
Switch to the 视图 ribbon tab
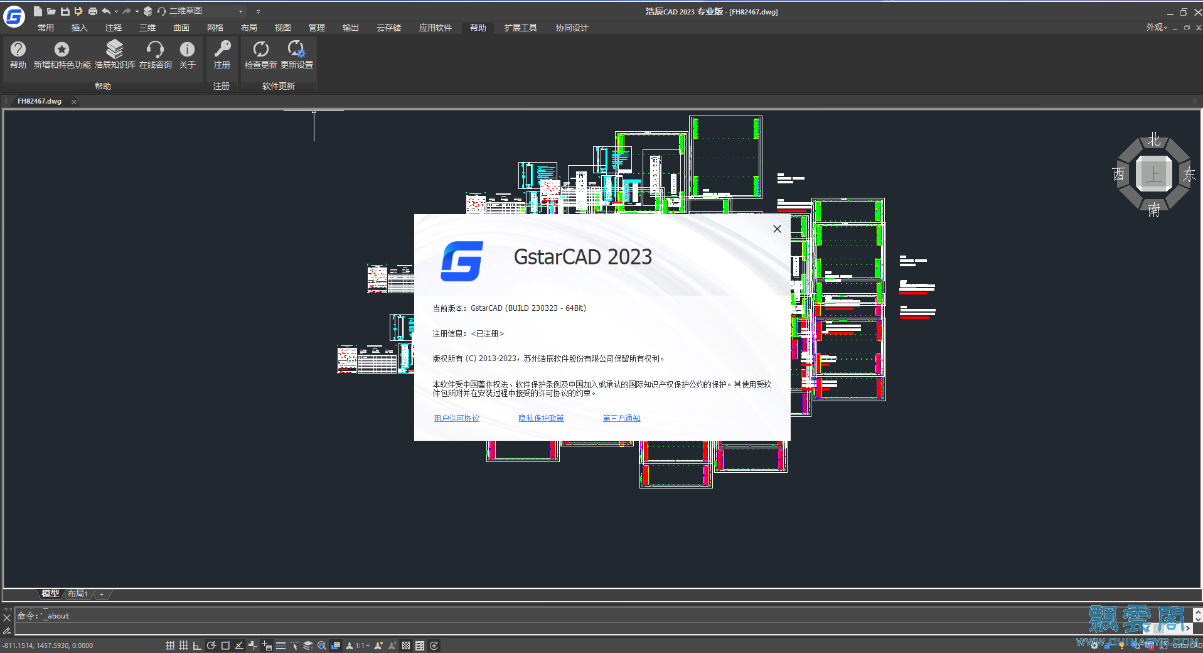[x=283, y=28]
